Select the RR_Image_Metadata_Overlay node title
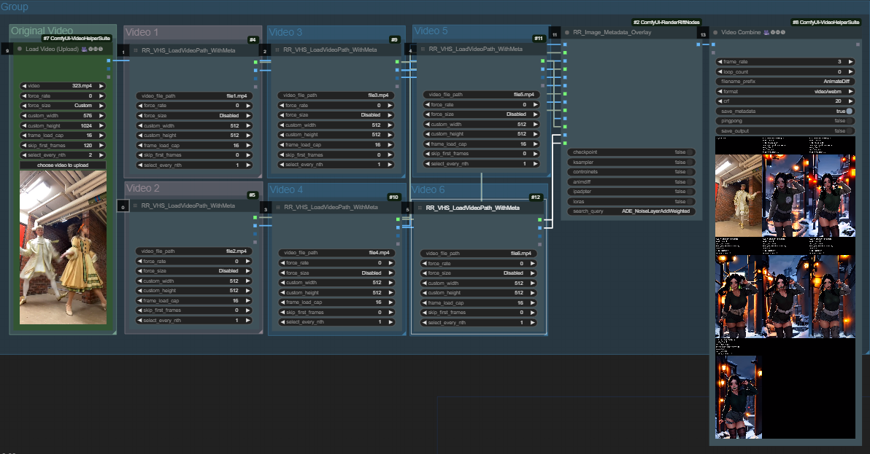 [x=612, y=32]
